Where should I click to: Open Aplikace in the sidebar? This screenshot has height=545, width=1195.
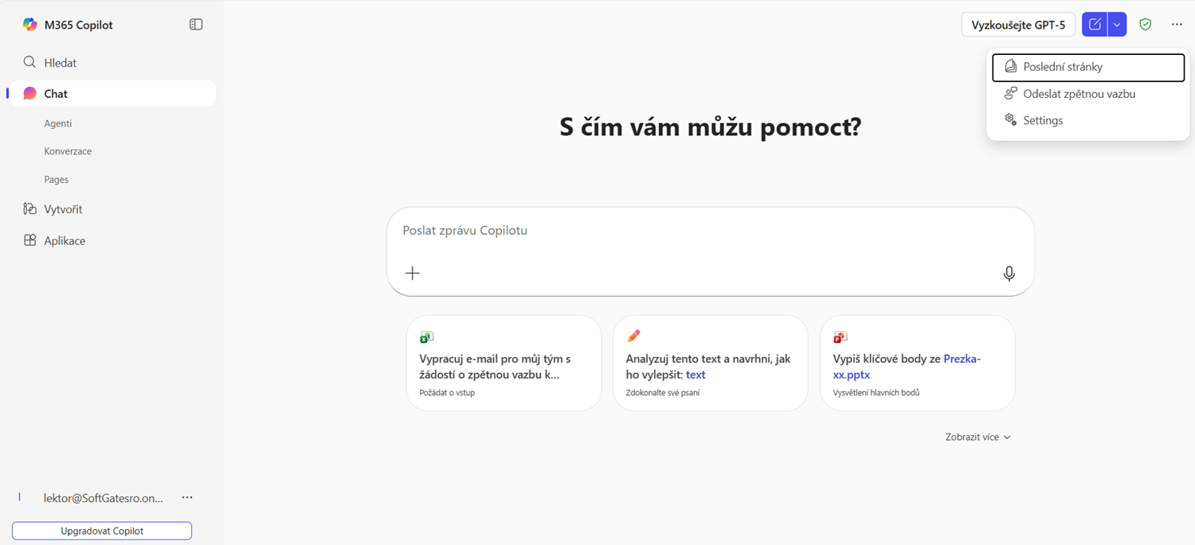tap(65, 240)
